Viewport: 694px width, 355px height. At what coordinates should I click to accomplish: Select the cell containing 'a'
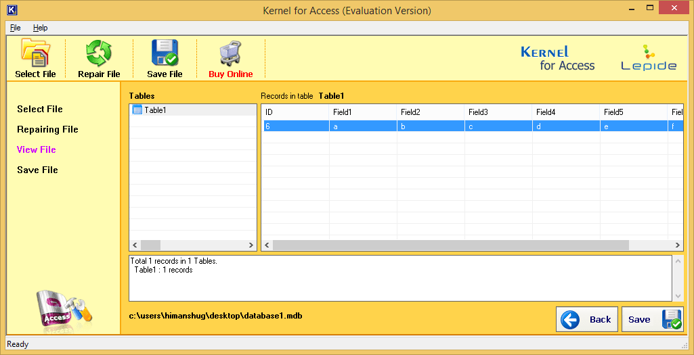(363, 126)
